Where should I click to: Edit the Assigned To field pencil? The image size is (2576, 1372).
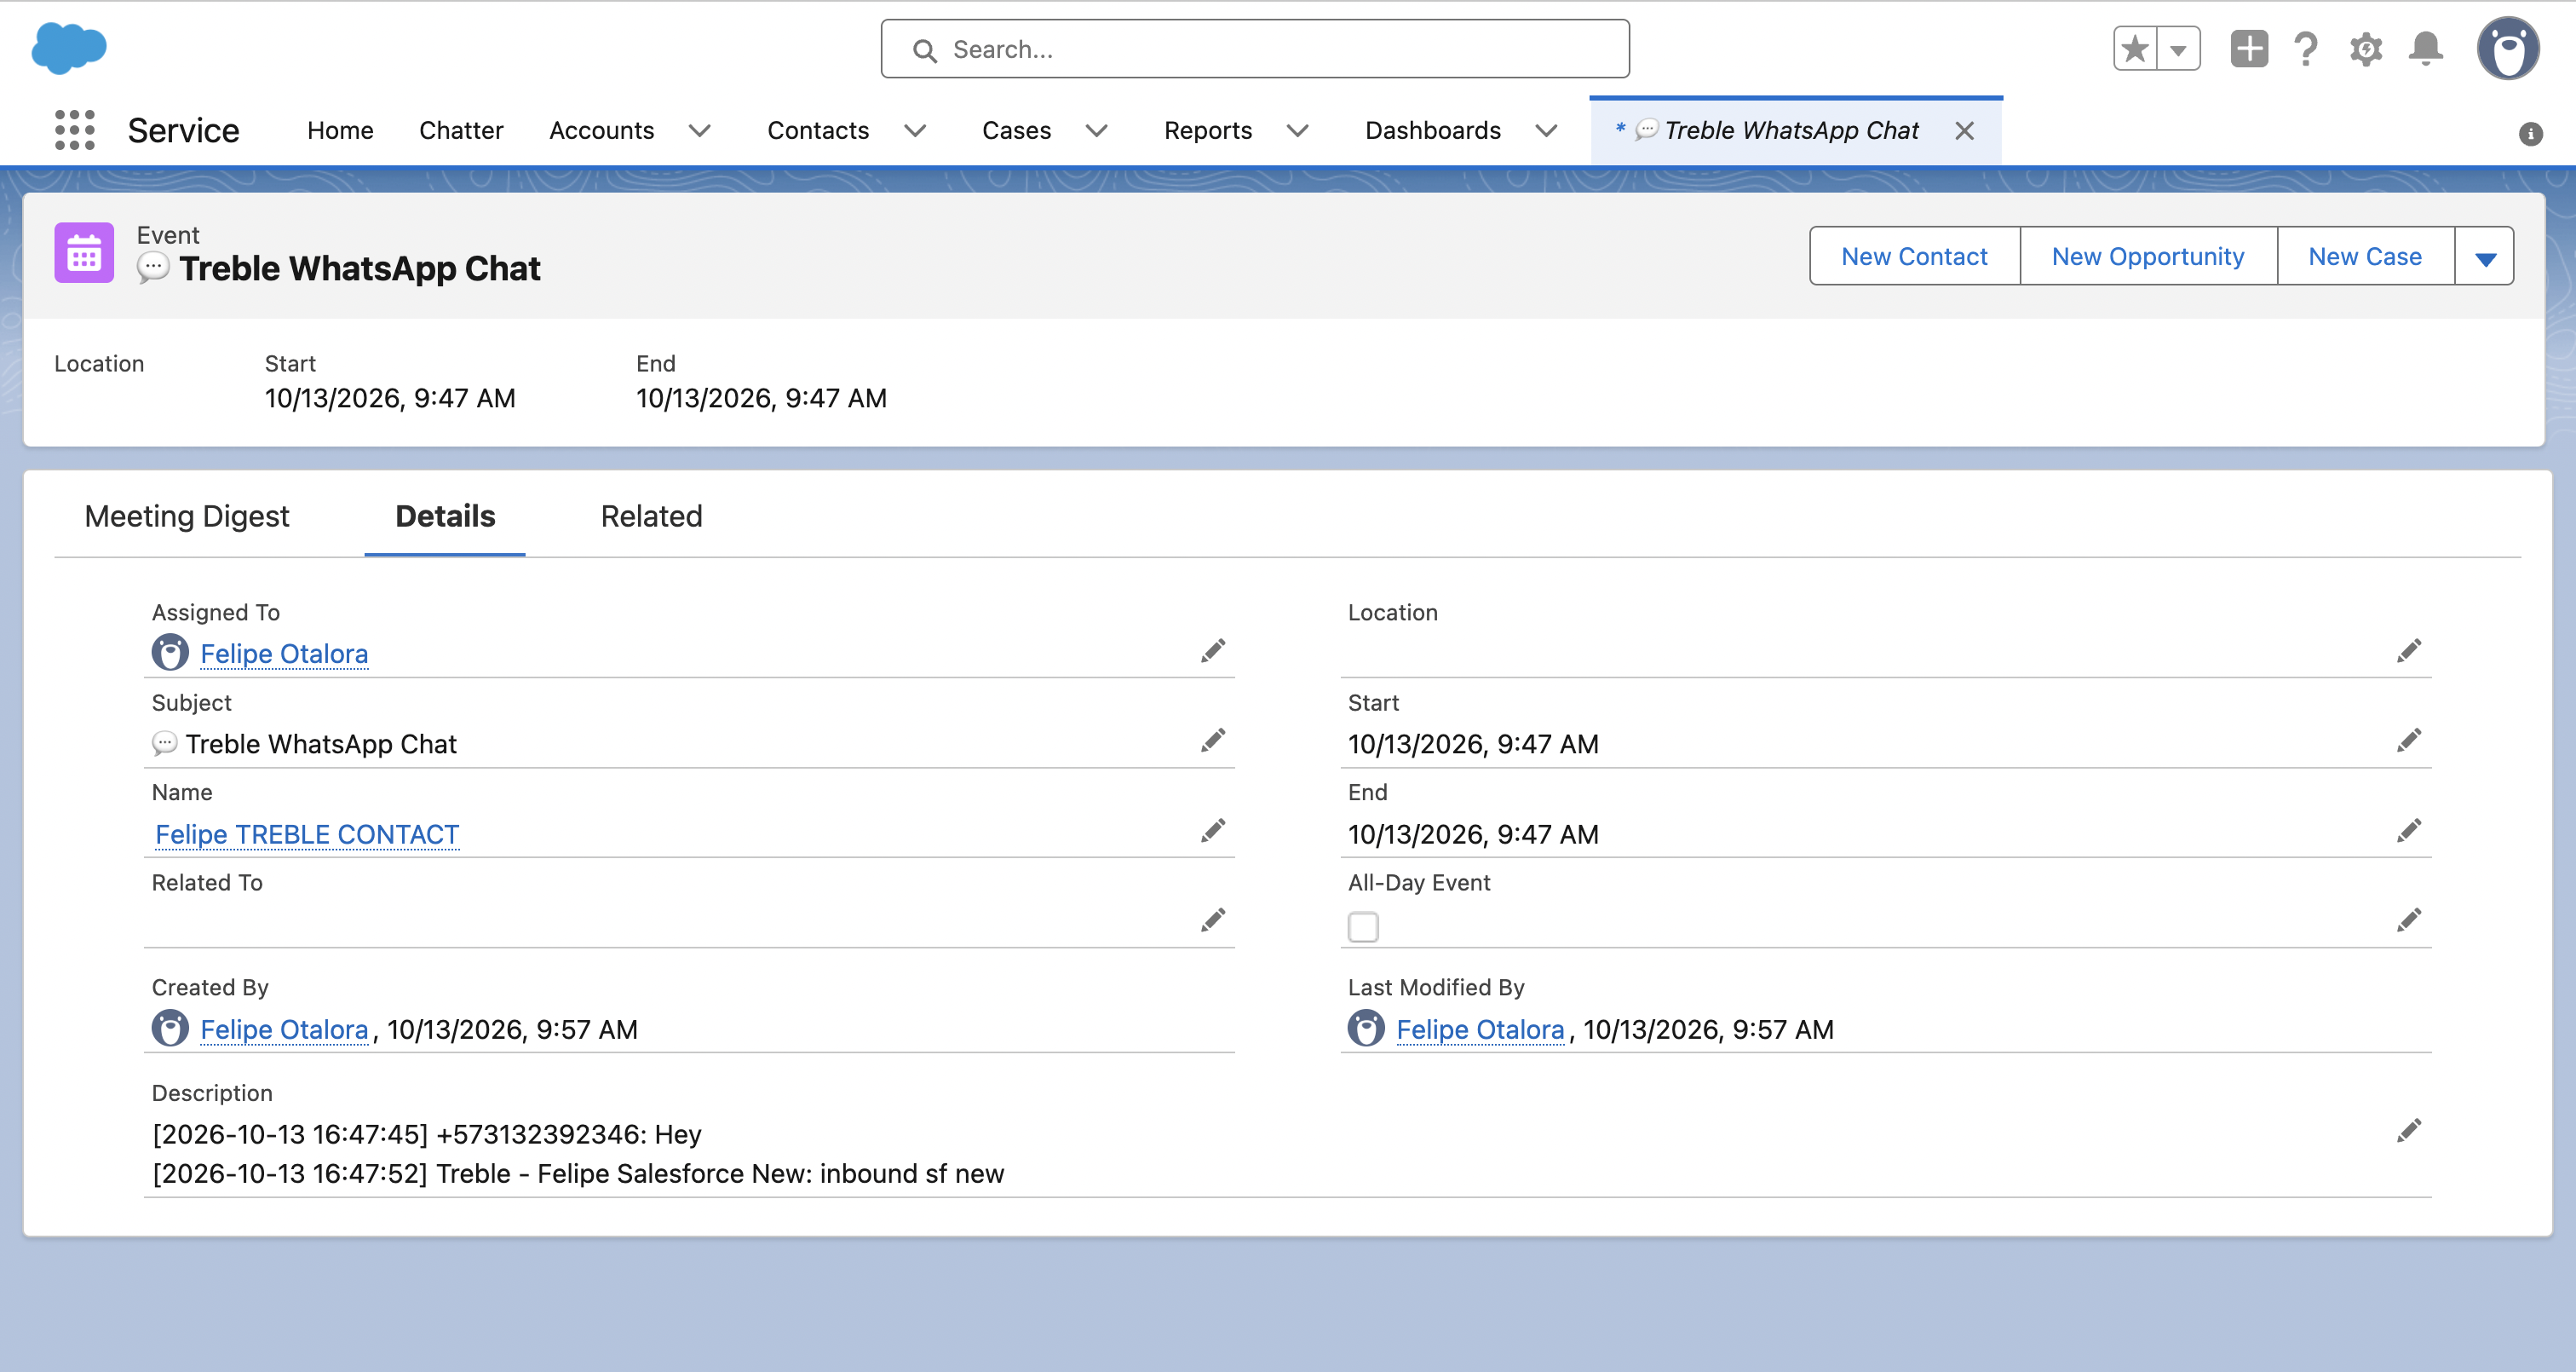1213,650
